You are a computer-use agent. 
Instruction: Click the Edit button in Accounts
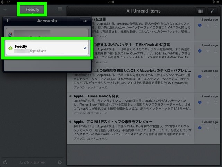[85, 21]
